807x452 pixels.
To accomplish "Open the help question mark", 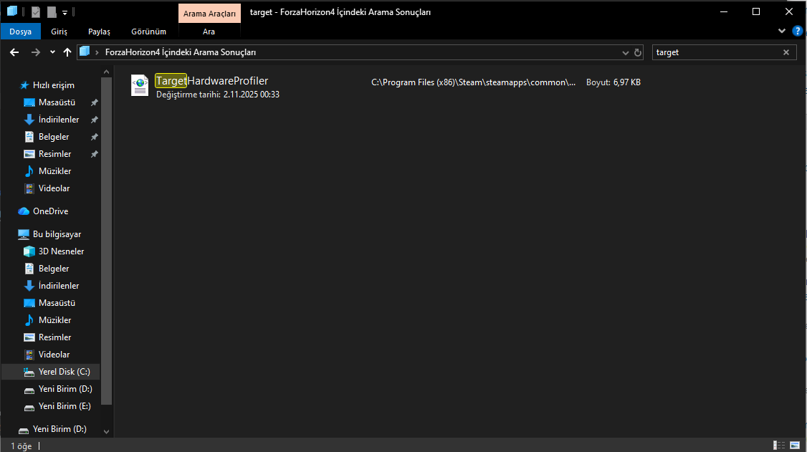I will (x=797, y=32).
